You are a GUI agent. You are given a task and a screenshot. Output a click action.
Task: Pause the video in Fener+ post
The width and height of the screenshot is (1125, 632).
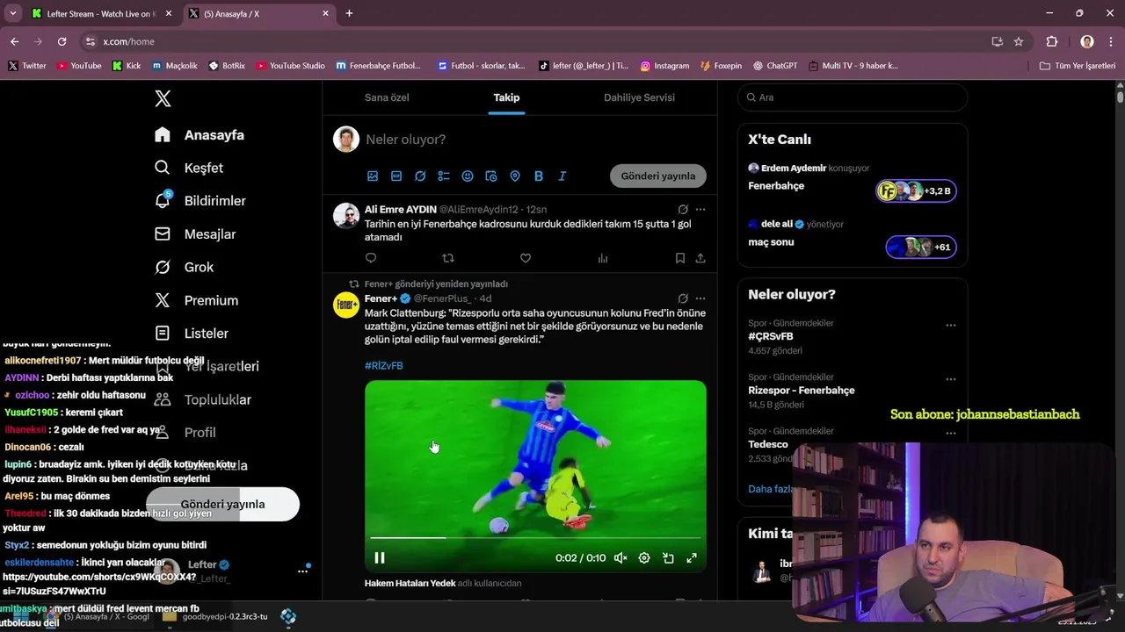(x=380, y=558)
